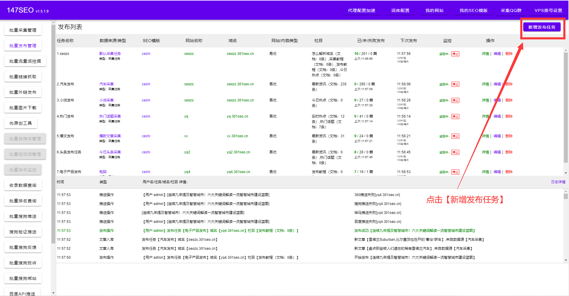View 详情 for task 2.汽车发布
The height and width of the screenshot is (296, 569).
pyautogui.click(x=485, y=84)
